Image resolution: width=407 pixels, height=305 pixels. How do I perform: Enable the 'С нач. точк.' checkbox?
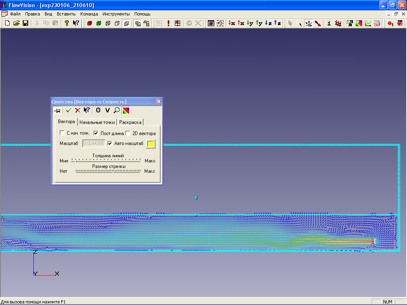click(62, 133)
